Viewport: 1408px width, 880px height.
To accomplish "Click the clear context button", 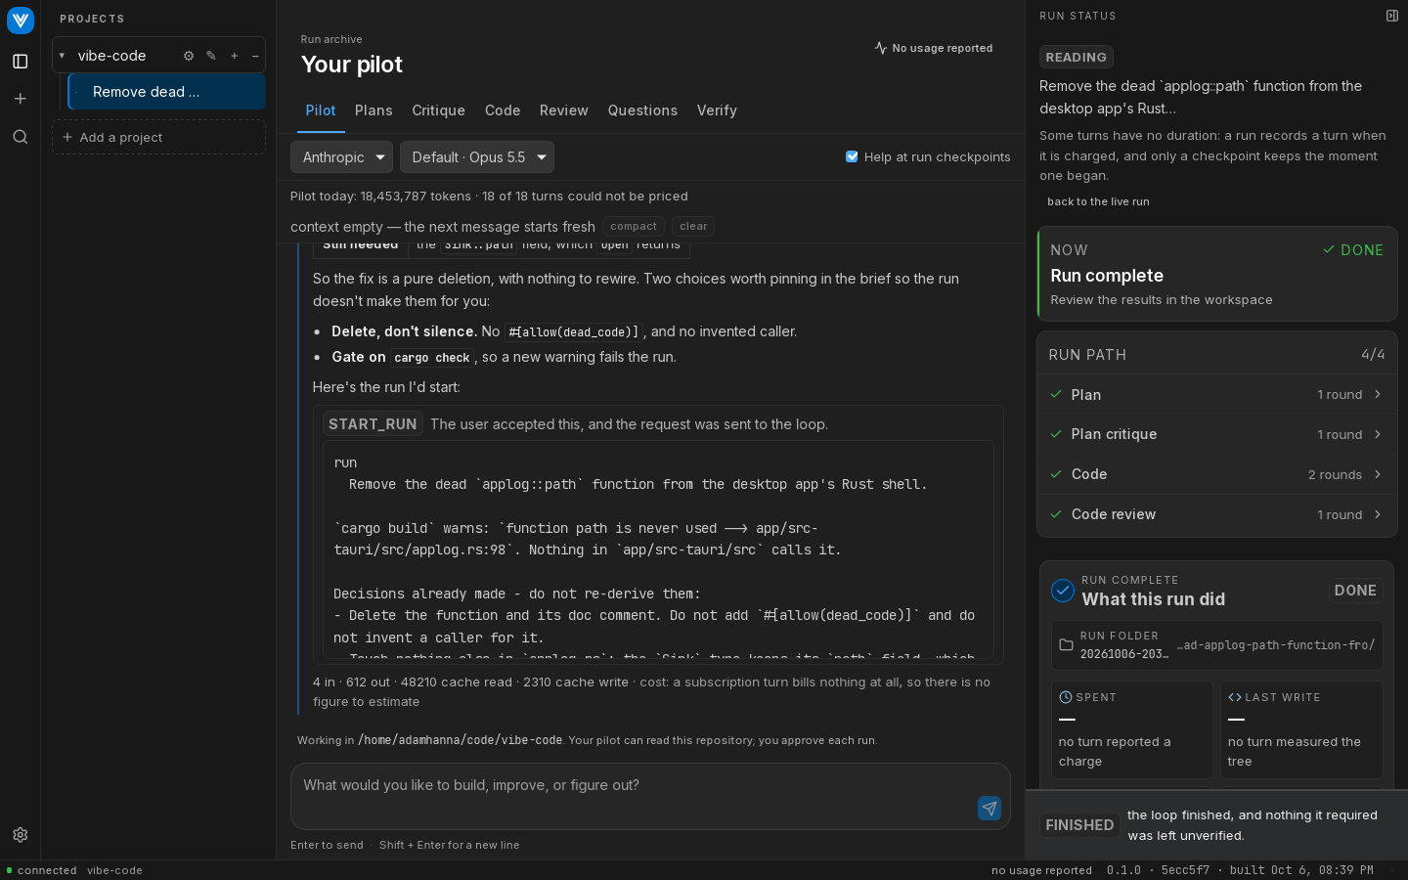I will (x=693, y=227).
